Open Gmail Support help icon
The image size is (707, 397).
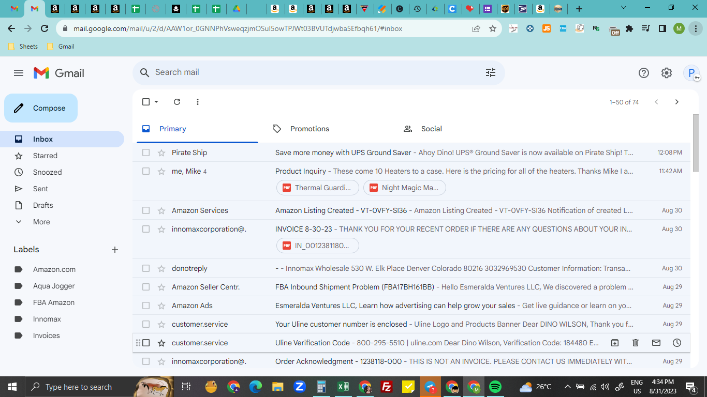pyautogui.click(x=644, y=73)
